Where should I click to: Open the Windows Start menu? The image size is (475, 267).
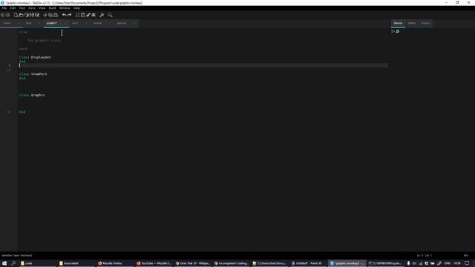pyautogui.click(x=4, y=263)
